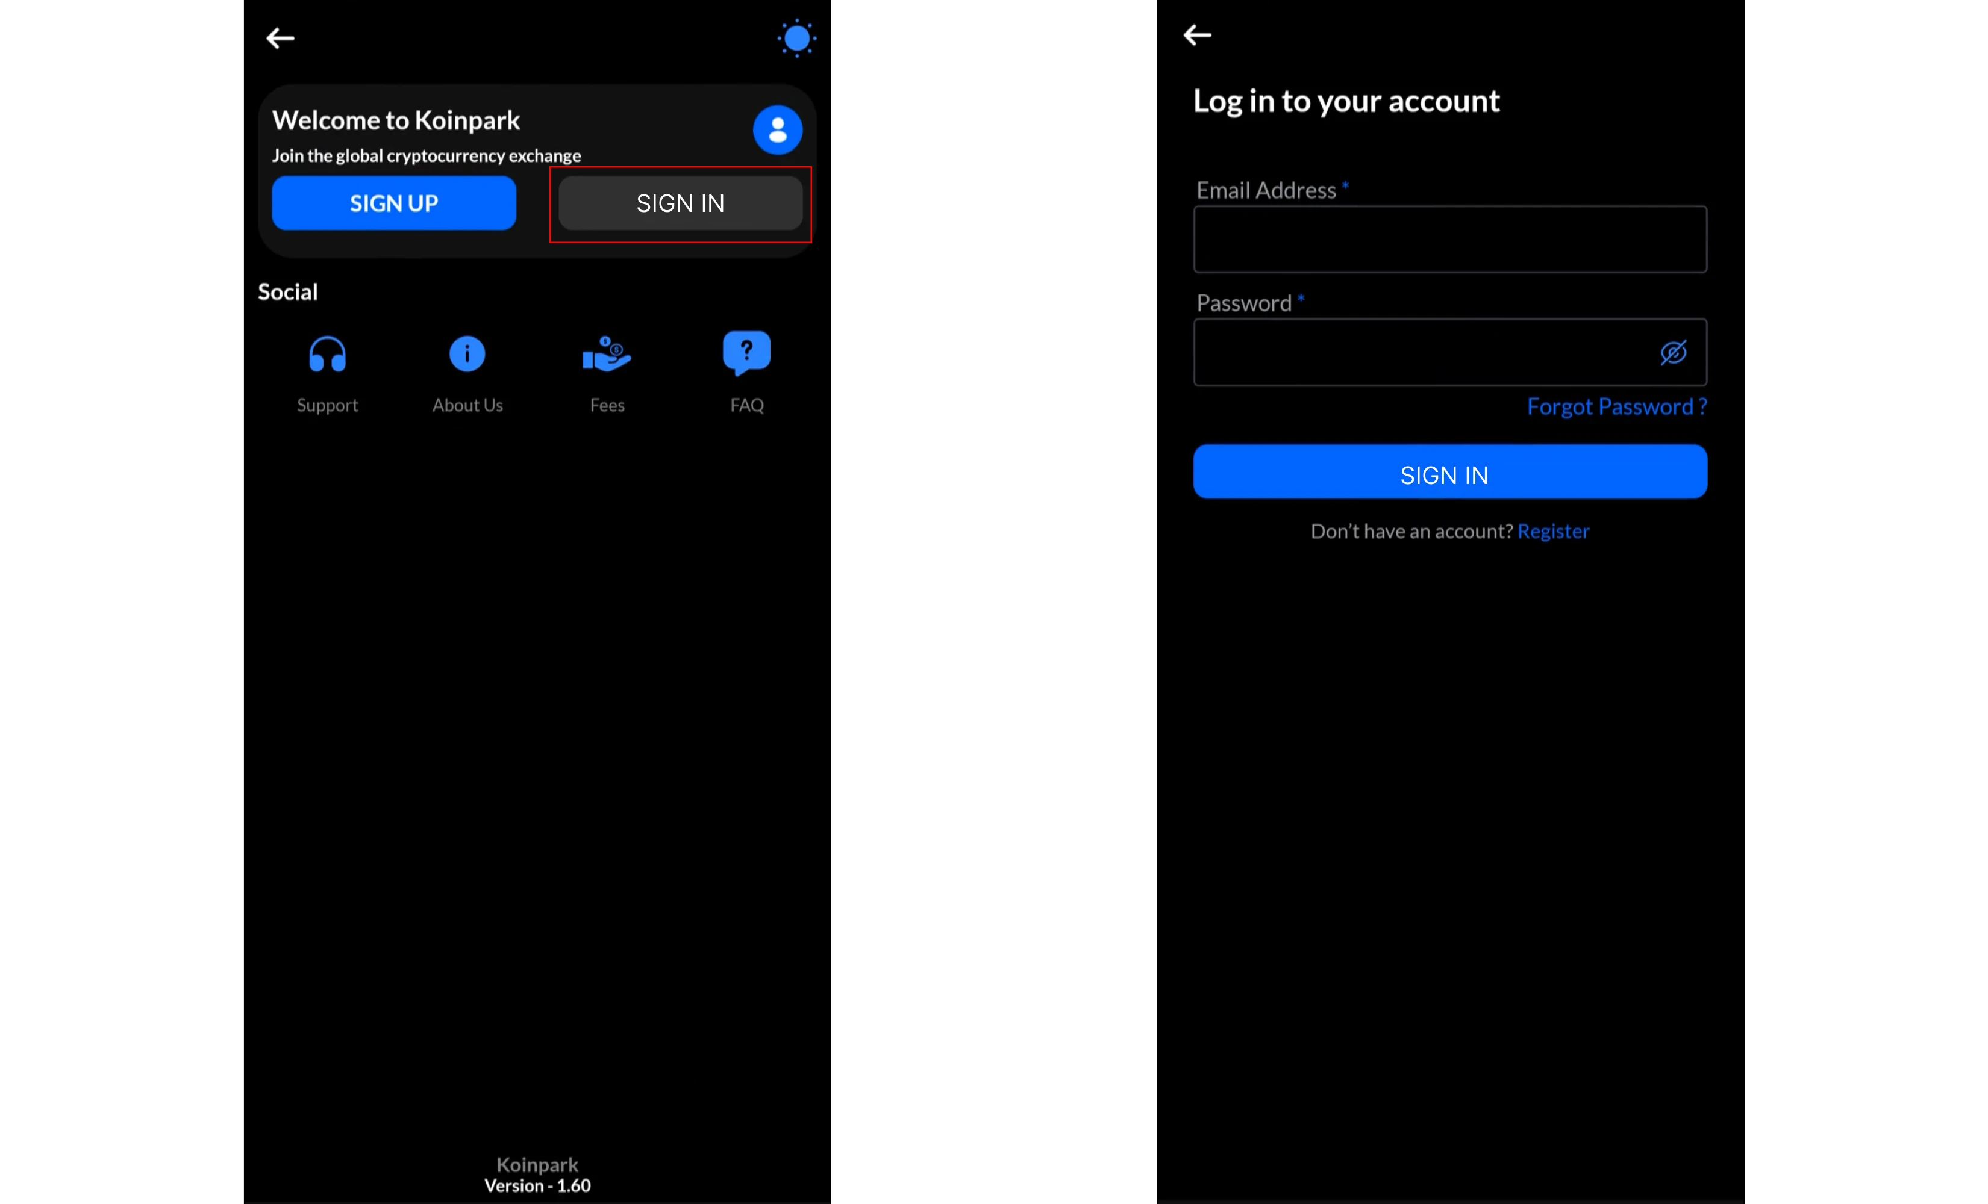Open the About Us info icon
1988x1204 pixels.
467,352
